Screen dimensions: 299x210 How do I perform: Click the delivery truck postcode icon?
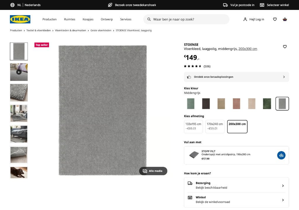tap(225, 5)
